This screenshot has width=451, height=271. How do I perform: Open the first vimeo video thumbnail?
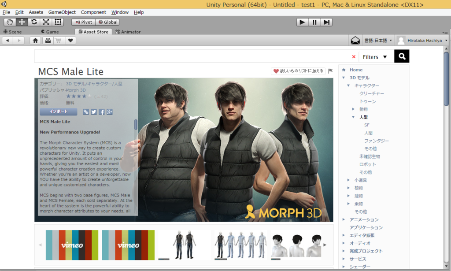coord(72,245)
